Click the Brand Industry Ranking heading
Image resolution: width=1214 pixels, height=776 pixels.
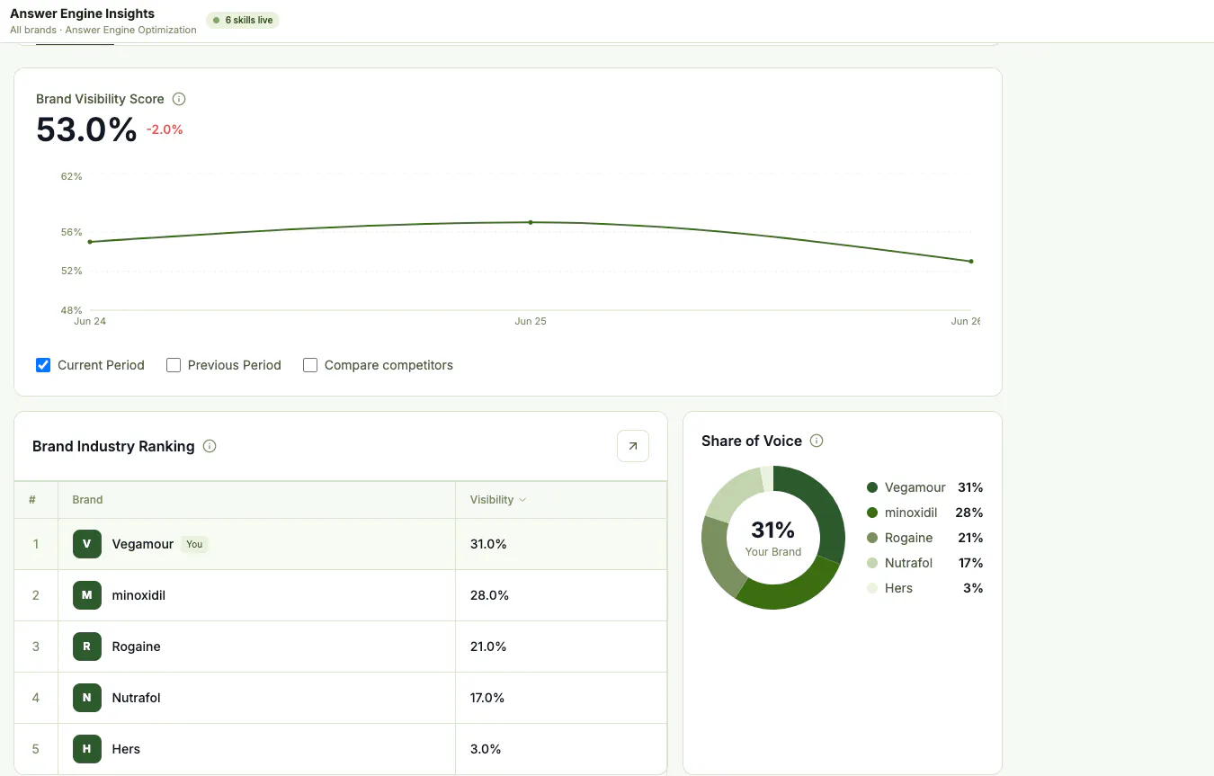(113, 446)
